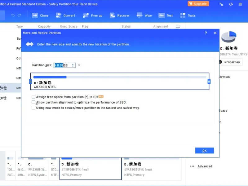Open help in Move and Resize dialog
Image resolution: width=248 pixels, height=186 pixels.
206,33
